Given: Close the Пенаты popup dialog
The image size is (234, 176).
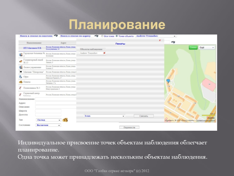Looking at the screenshot, I should tap(159, 40).
